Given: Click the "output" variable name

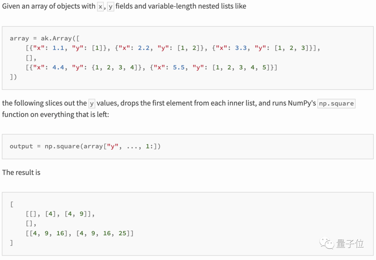Looking at the screenshot, I should click(x=21, y=146).
